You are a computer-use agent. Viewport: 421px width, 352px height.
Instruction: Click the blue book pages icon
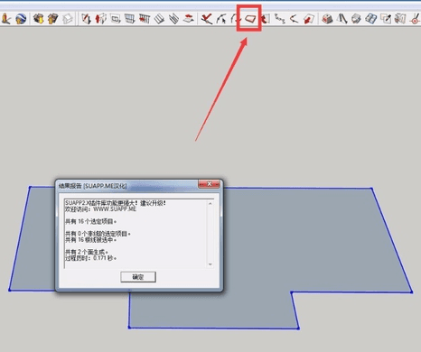tap(370, 19)
